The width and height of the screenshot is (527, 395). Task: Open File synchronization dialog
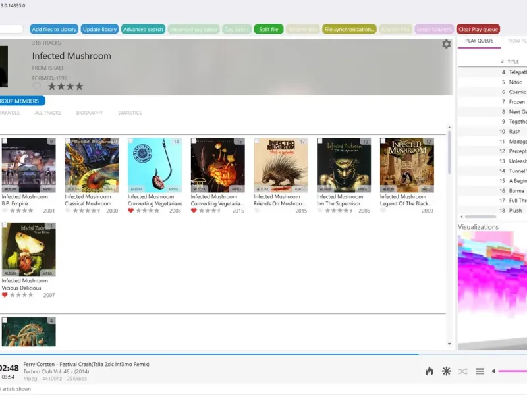click(349, 29)
